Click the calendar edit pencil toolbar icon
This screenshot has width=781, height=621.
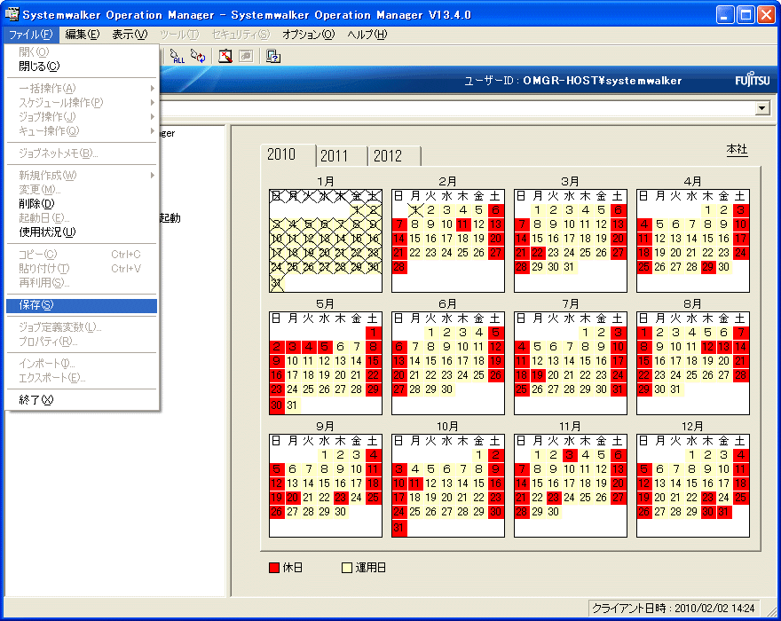tap(225, 56)
